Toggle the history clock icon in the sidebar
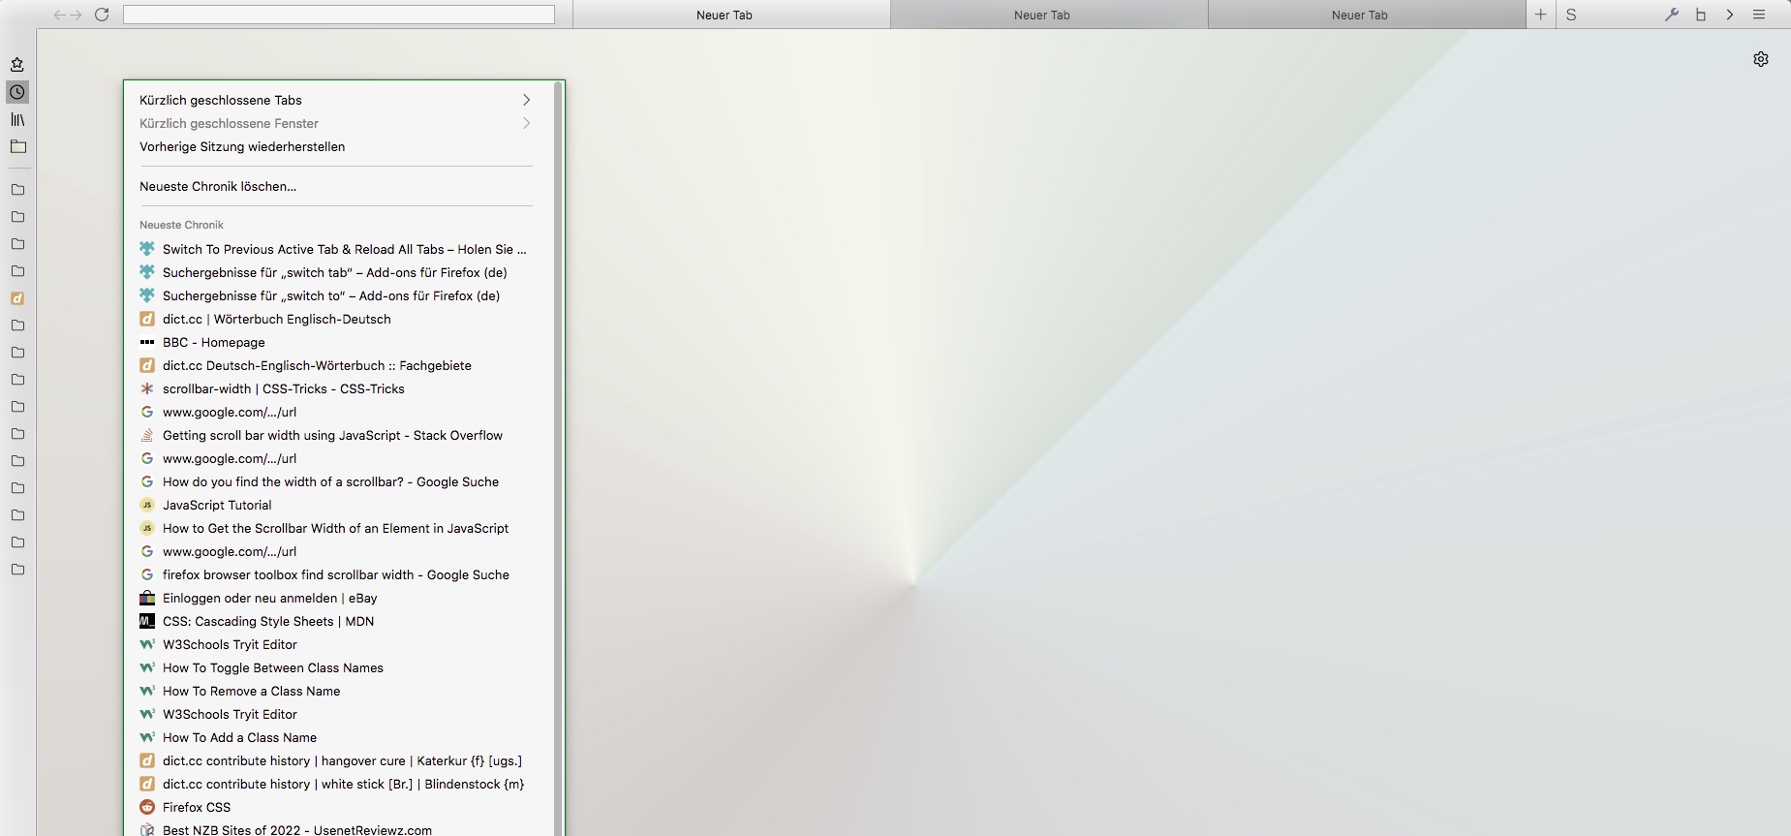 [x=17, y=92]
